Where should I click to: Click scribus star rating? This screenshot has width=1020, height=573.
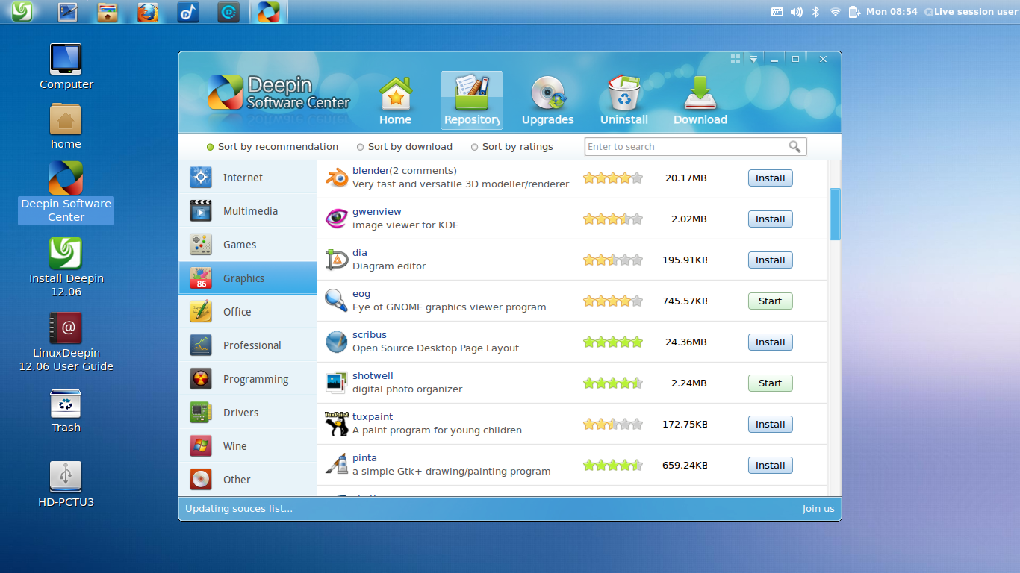612,342
